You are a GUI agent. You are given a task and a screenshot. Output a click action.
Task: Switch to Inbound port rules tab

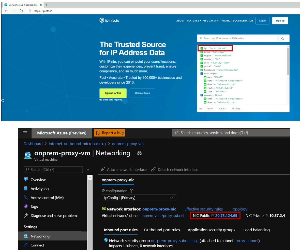(121, 230)
